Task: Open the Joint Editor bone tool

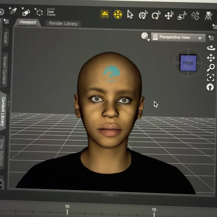Action: click(x=195, y=16)
